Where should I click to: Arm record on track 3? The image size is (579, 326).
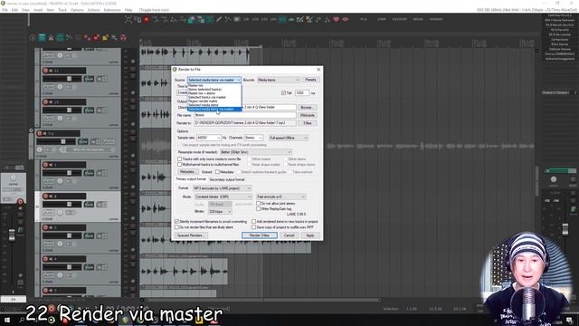(x=45, y=227)
